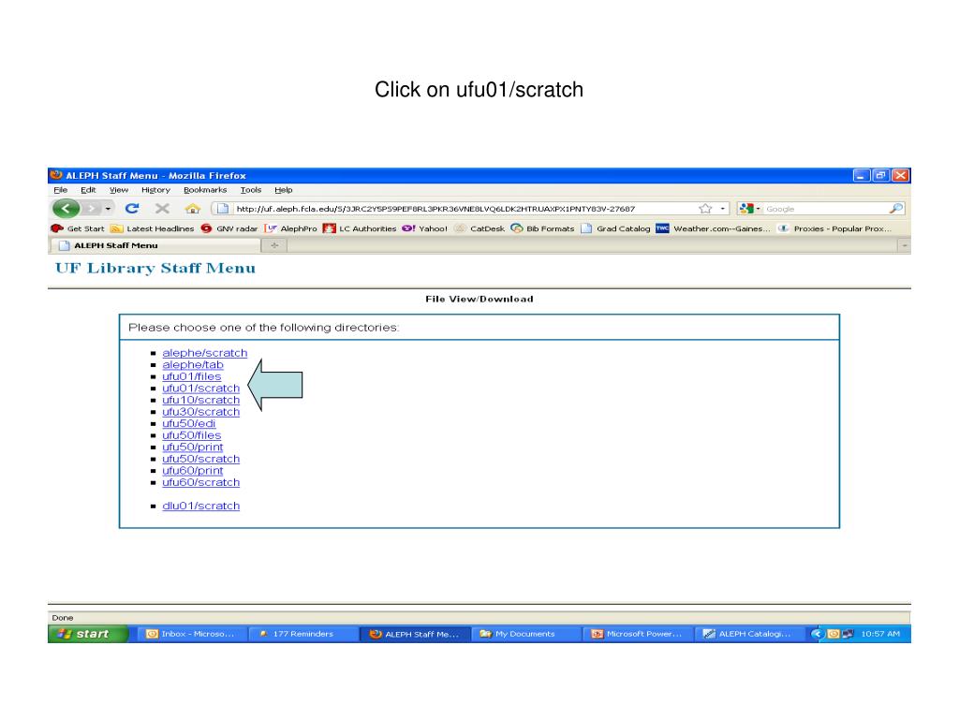Click the Google search box
This screenshot has width=959, height=719.
824,209
